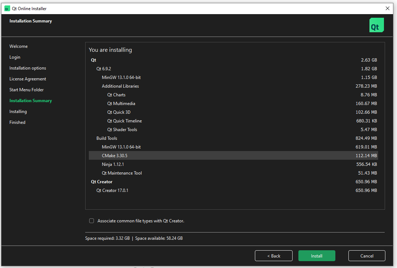Click the Space required 3.32 GB text
Image resolution: width=397 pixels, height=268 pixels.
tap(107, 238)
